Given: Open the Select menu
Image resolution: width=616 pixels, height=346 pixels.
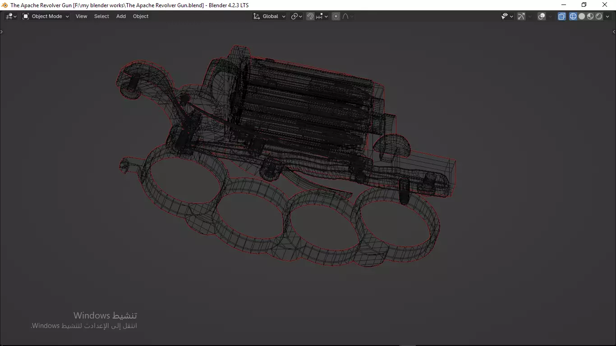Looking at the screenshot, I should 101,16.
